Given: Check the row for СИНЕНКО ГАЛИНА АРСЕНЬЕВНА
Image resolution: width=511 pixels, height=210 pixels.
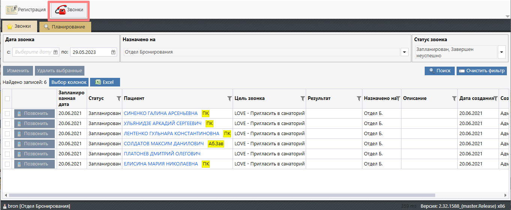Looking at the screenshot, I should [x=7, y=113].
